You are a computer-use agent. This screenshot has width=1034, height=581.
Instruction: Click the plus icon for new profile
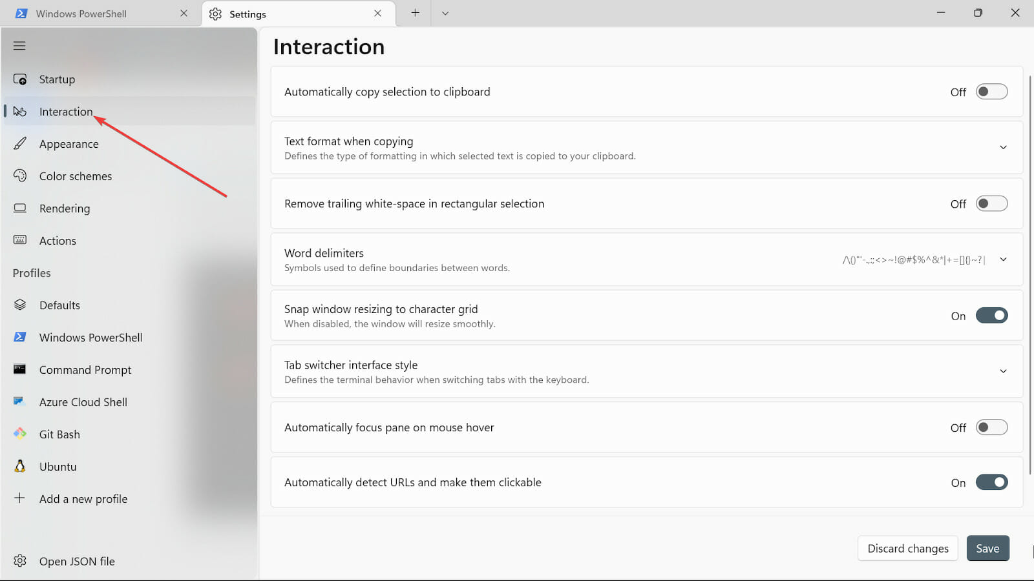pyautogui.click(x=20, y=498)
